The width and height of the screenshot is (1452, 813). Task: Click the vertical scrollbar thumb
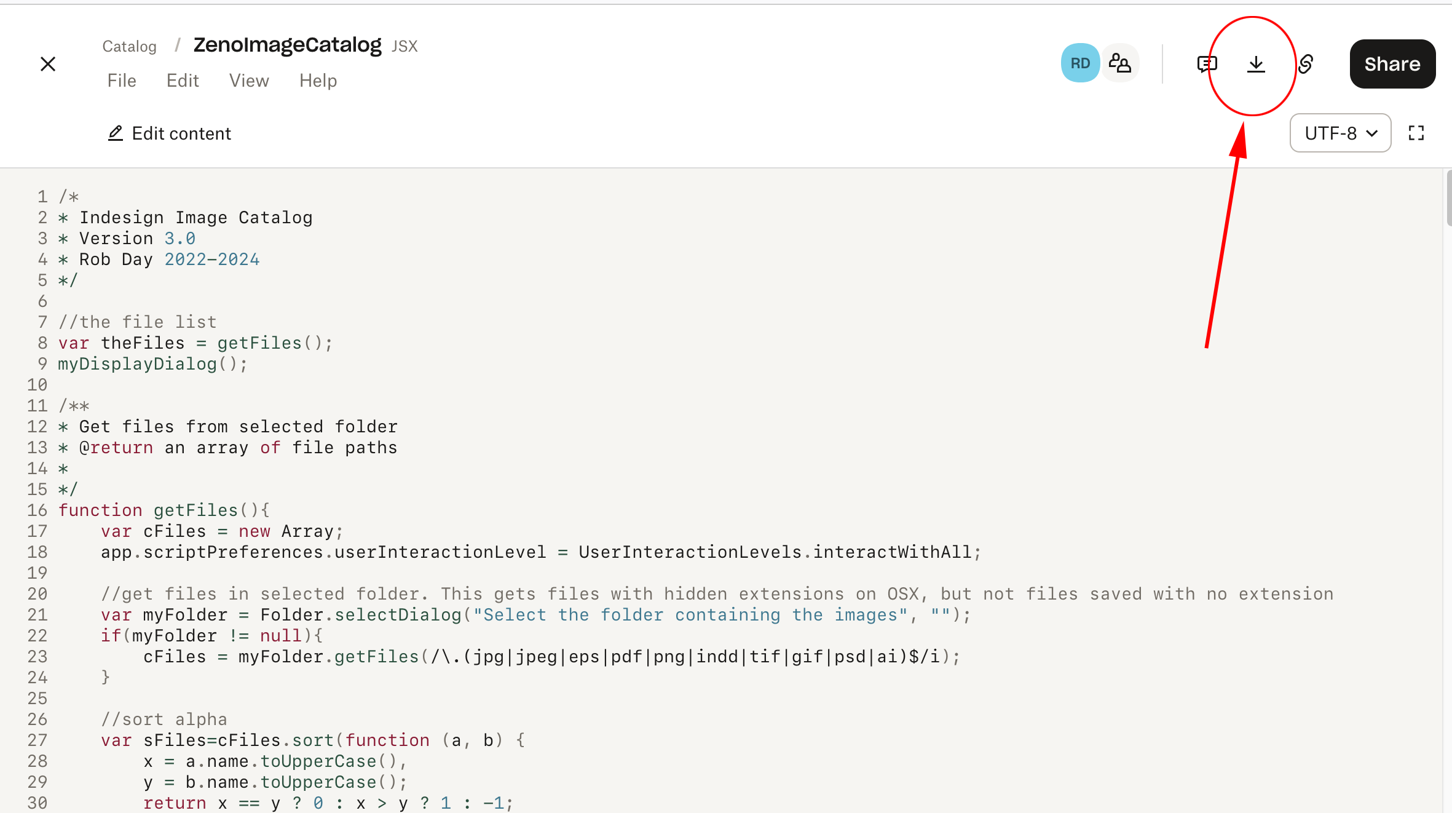pos(1449,198)
